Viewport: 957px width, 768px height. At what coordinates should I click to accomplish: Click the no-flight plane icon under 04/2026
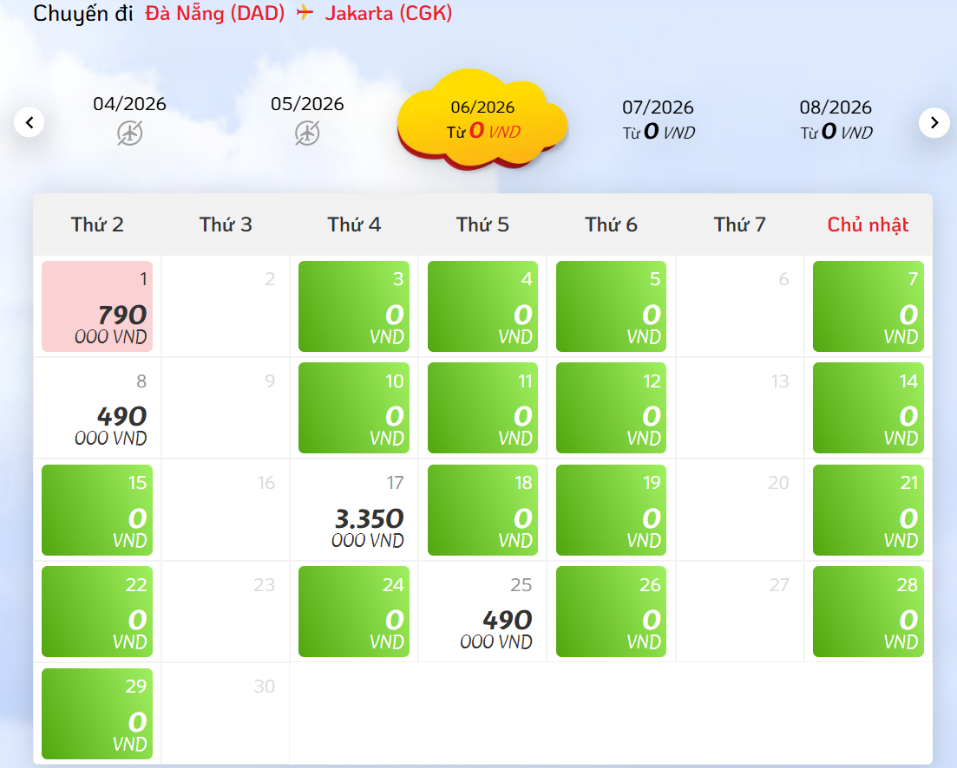pos(130,133)
